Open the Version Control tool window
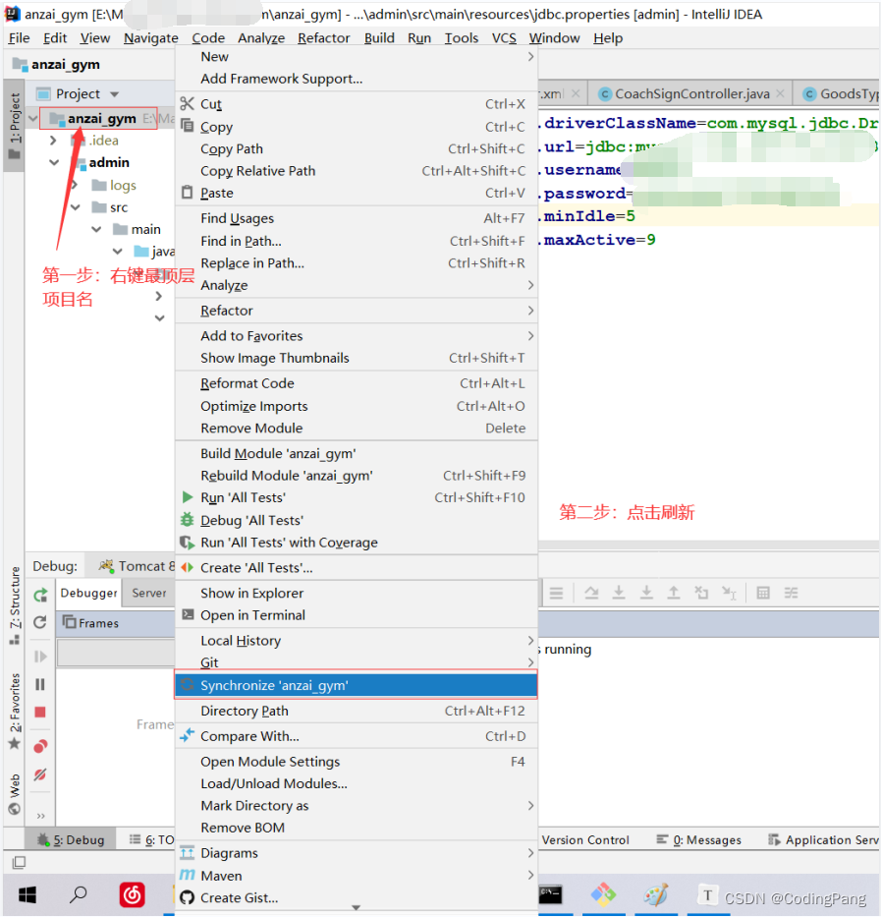Screen dimensions: 881x917 585,839
